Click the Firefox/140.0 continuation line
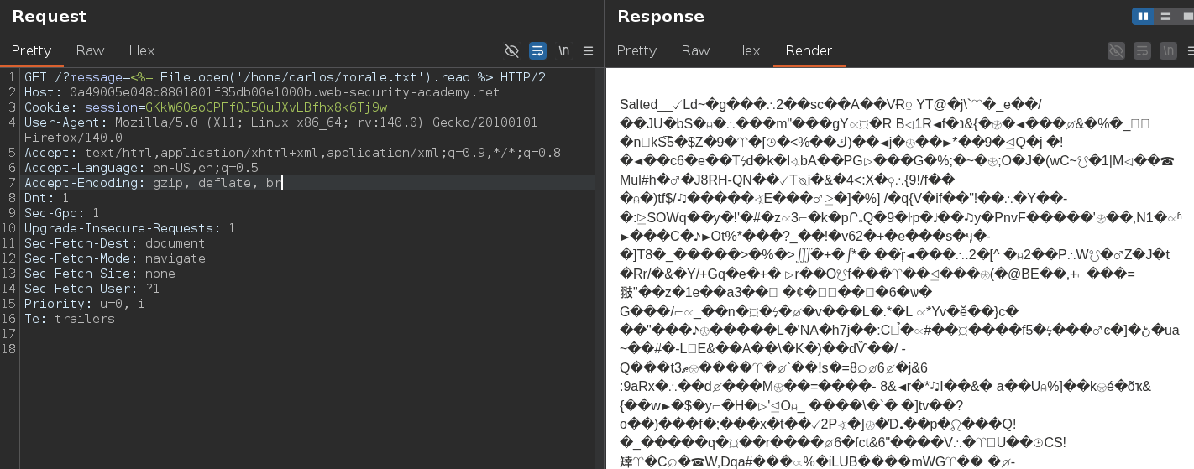The height and width of the screenshot is (469, 1194). pyautogui.click(x=74, y=138)
